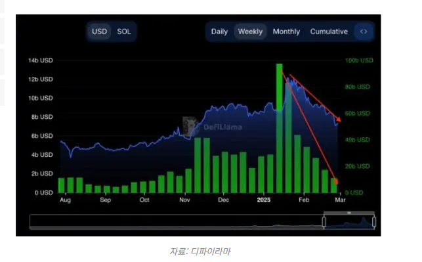422x262 pixels.
Task: Click the left range slider handle
Action: point(324,221)
